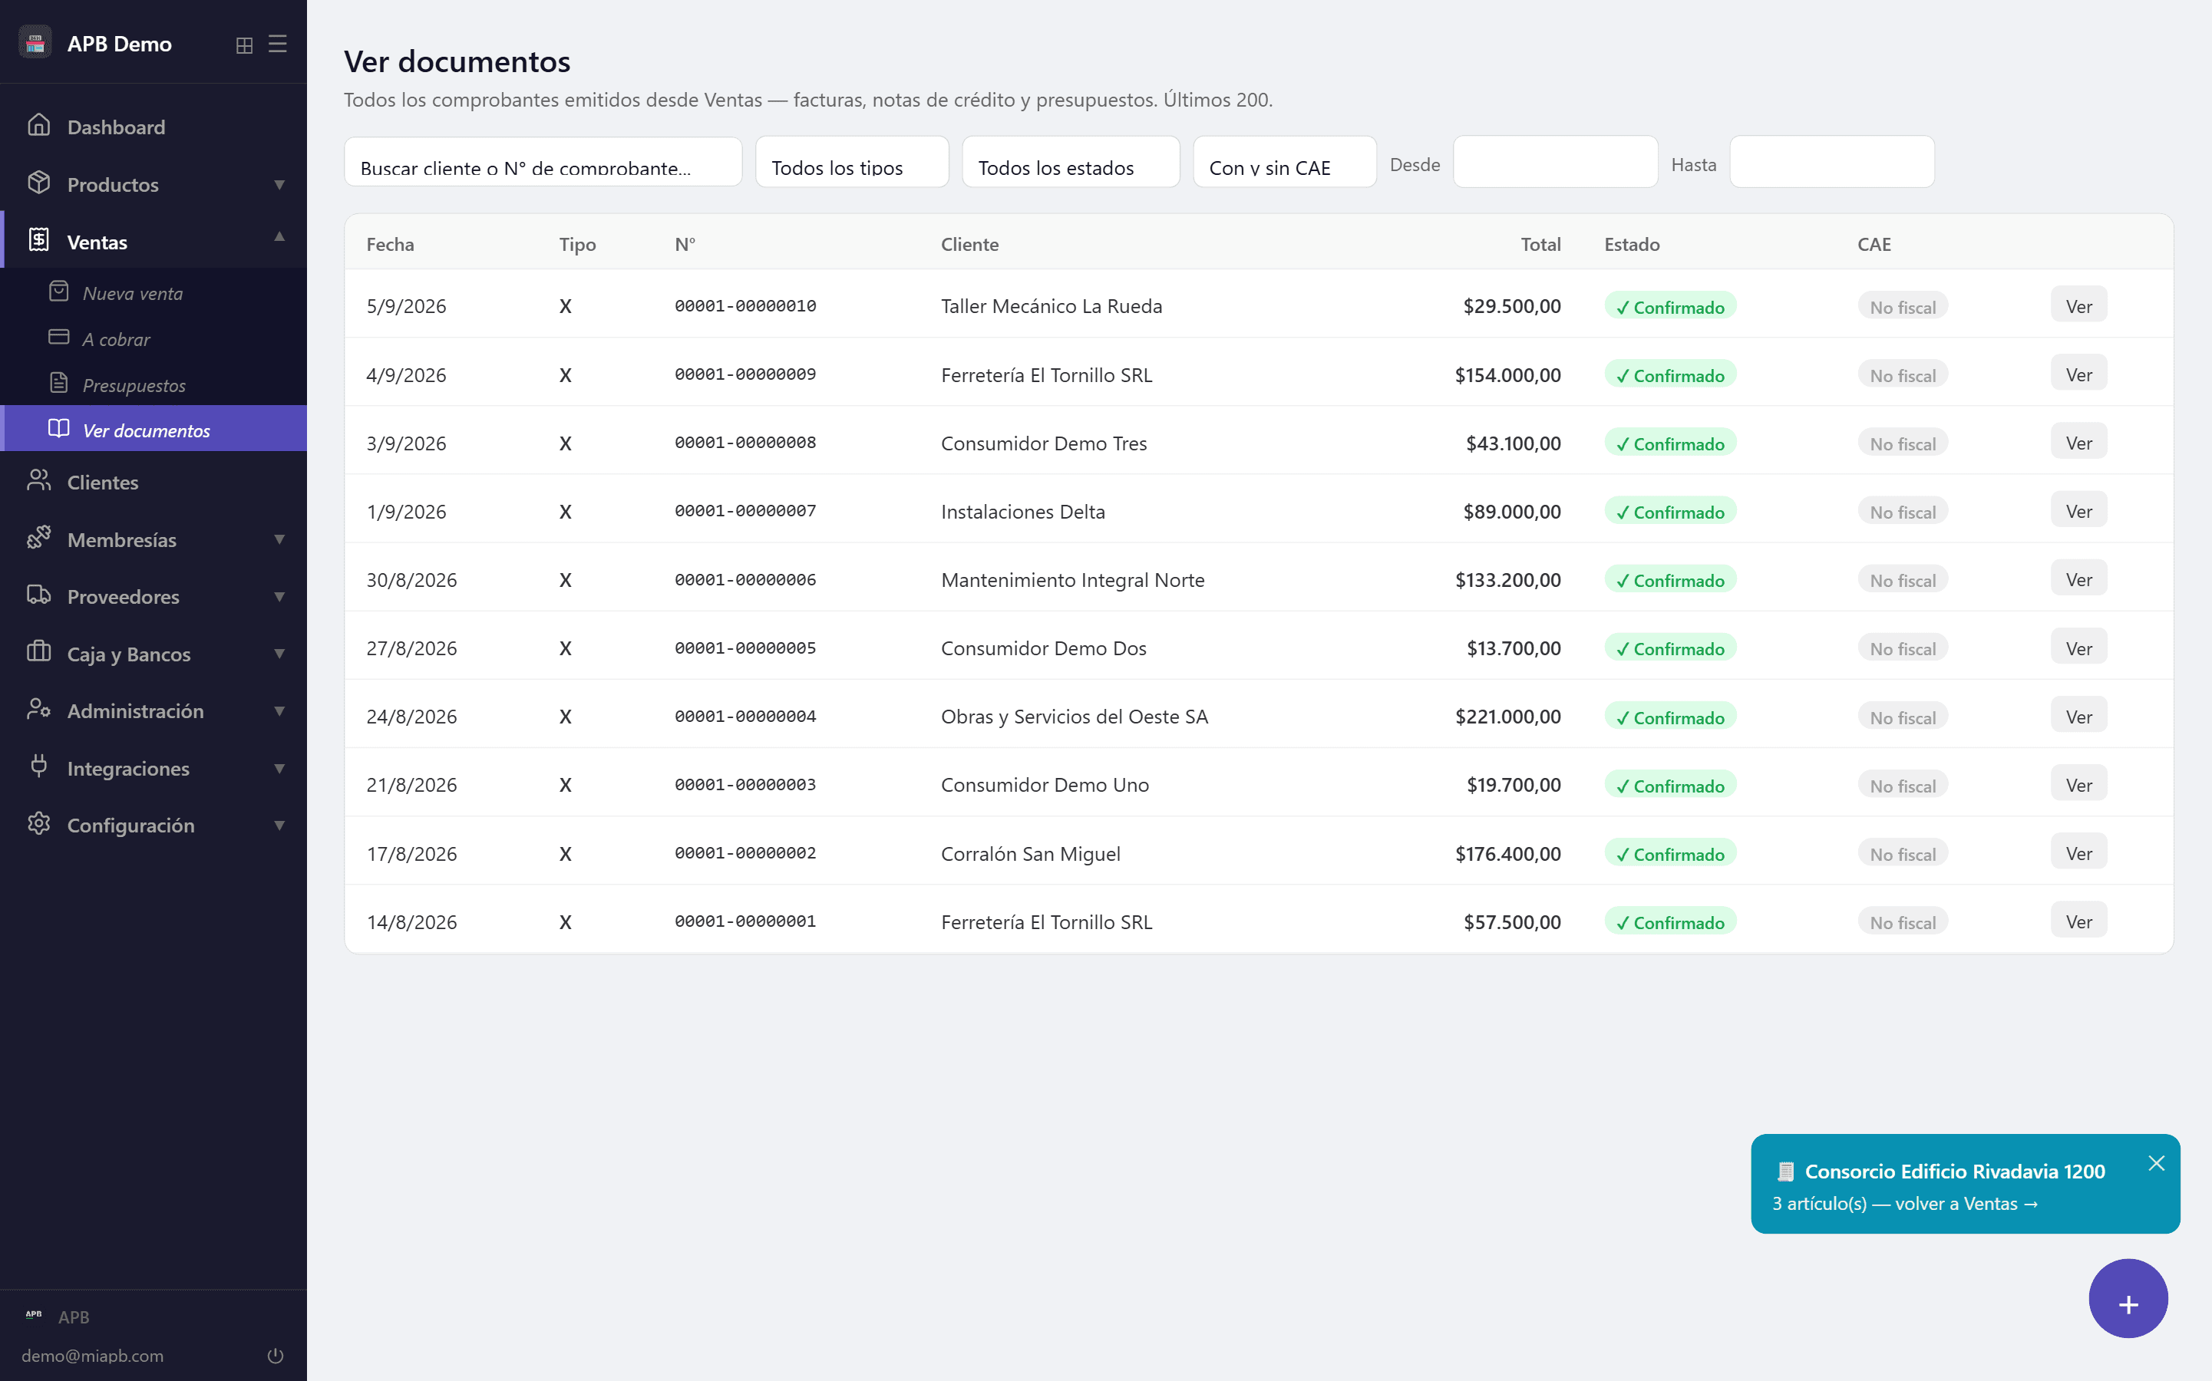
Task: Click Ver for Instalaciones Delta row
Action: pos(2078,510)
